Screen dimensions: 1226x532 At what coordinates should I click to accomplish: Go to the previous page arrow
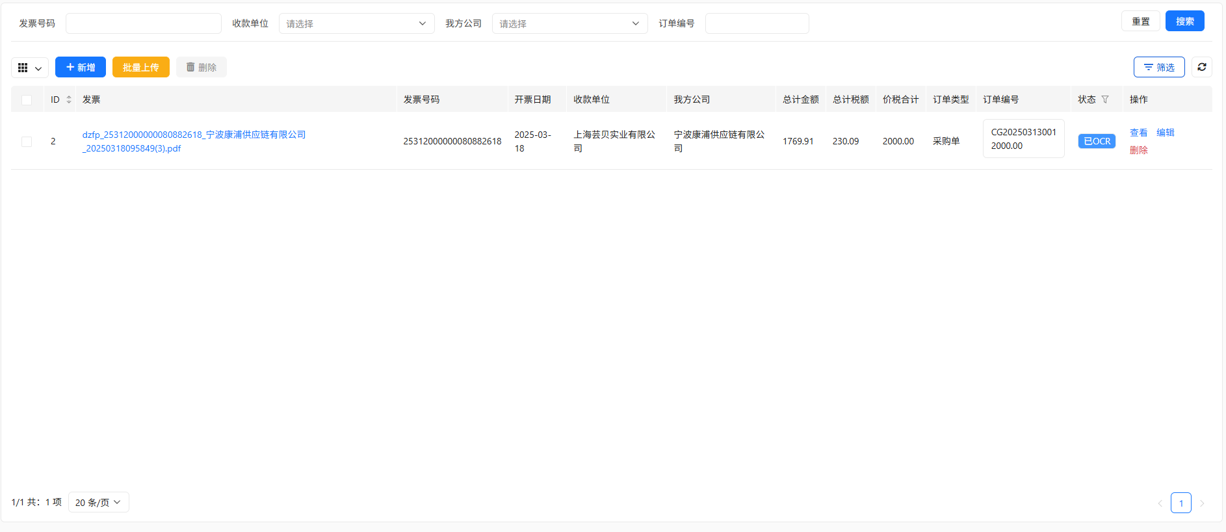pyautogui.click(x=1160, y=503)
